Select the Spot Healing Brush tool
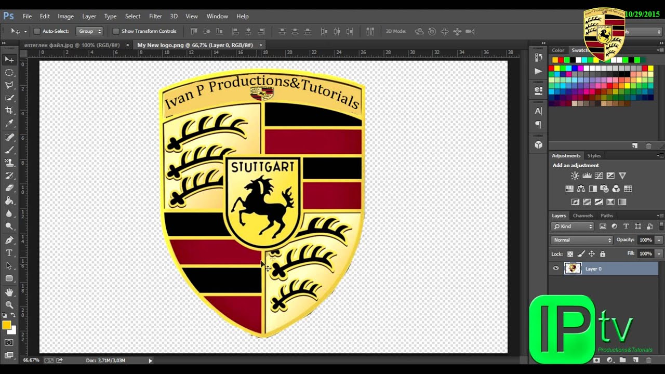This screenshot has height=374, width=665. (x=9, y=138)
